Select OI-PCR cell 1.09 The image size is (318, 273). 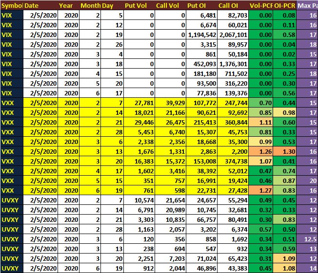(x=285, y=258)
